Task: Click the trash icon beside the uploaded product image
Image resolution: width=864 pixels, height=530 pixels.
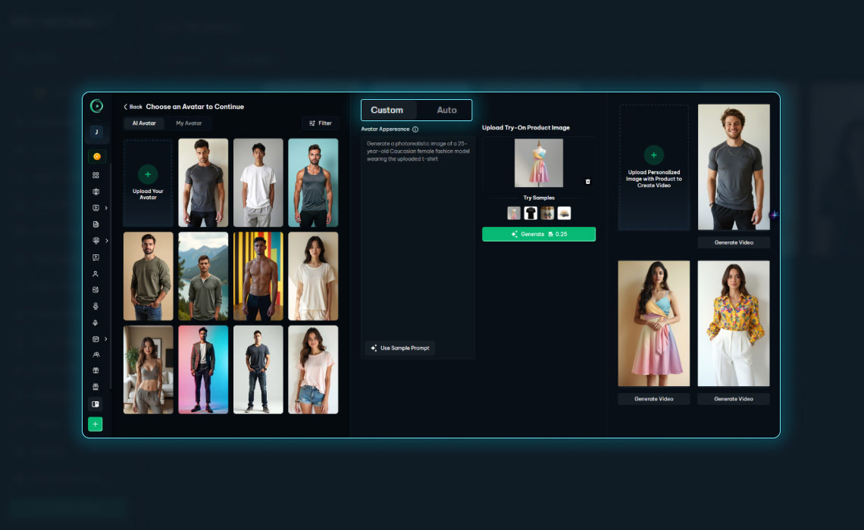Action: [x=587, y=181]
